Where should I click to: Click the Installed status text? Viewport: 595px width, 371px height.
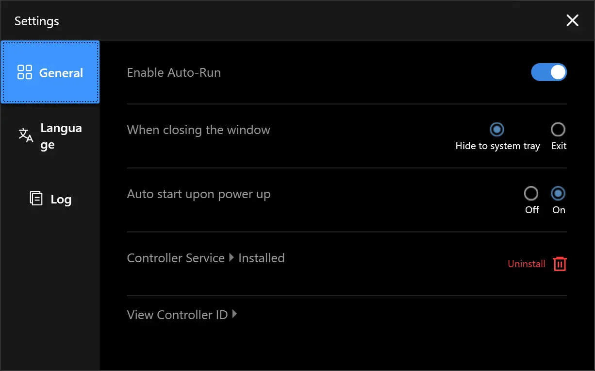tap(262, 258)
